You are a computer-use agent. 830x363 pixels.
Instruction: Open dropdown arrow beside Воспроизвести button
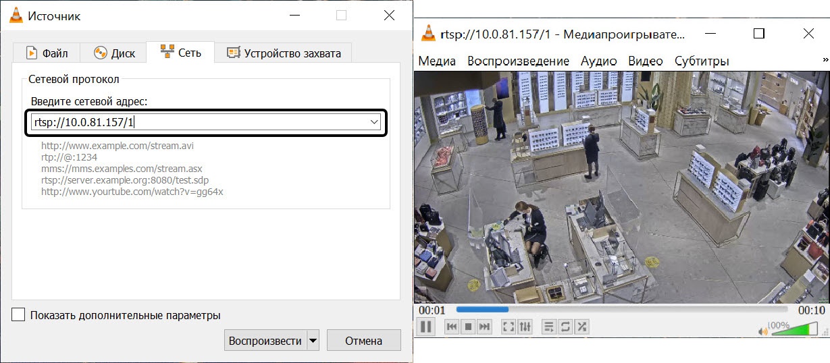pyautogui.click(x=313, y=341)
